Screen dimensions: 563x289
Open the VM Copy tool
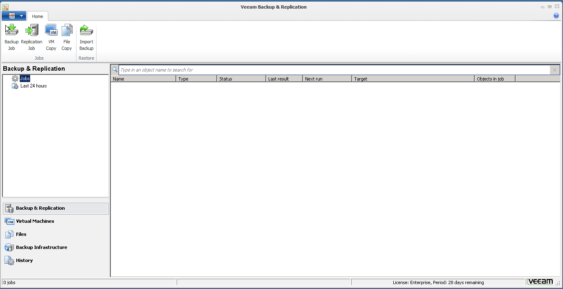click(51, 36)
